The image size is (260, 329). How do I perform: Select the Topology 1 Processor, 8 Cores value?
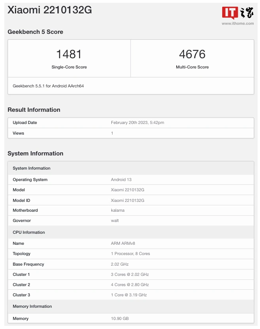131,253
